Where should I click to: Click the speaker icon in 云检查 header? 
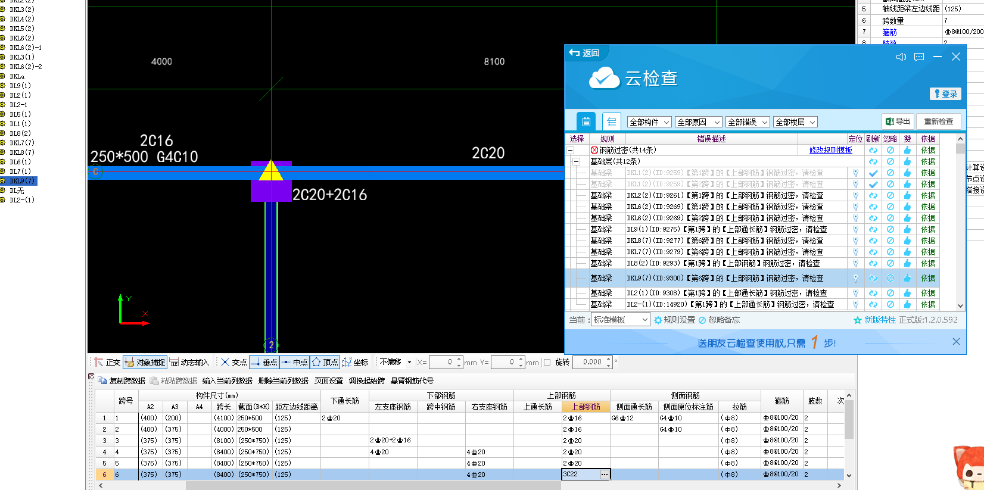[901, 57]
